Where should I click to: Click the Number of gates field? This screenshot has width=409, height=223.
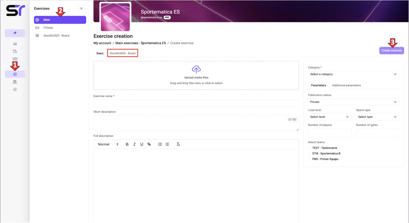(x=378, y=133)
